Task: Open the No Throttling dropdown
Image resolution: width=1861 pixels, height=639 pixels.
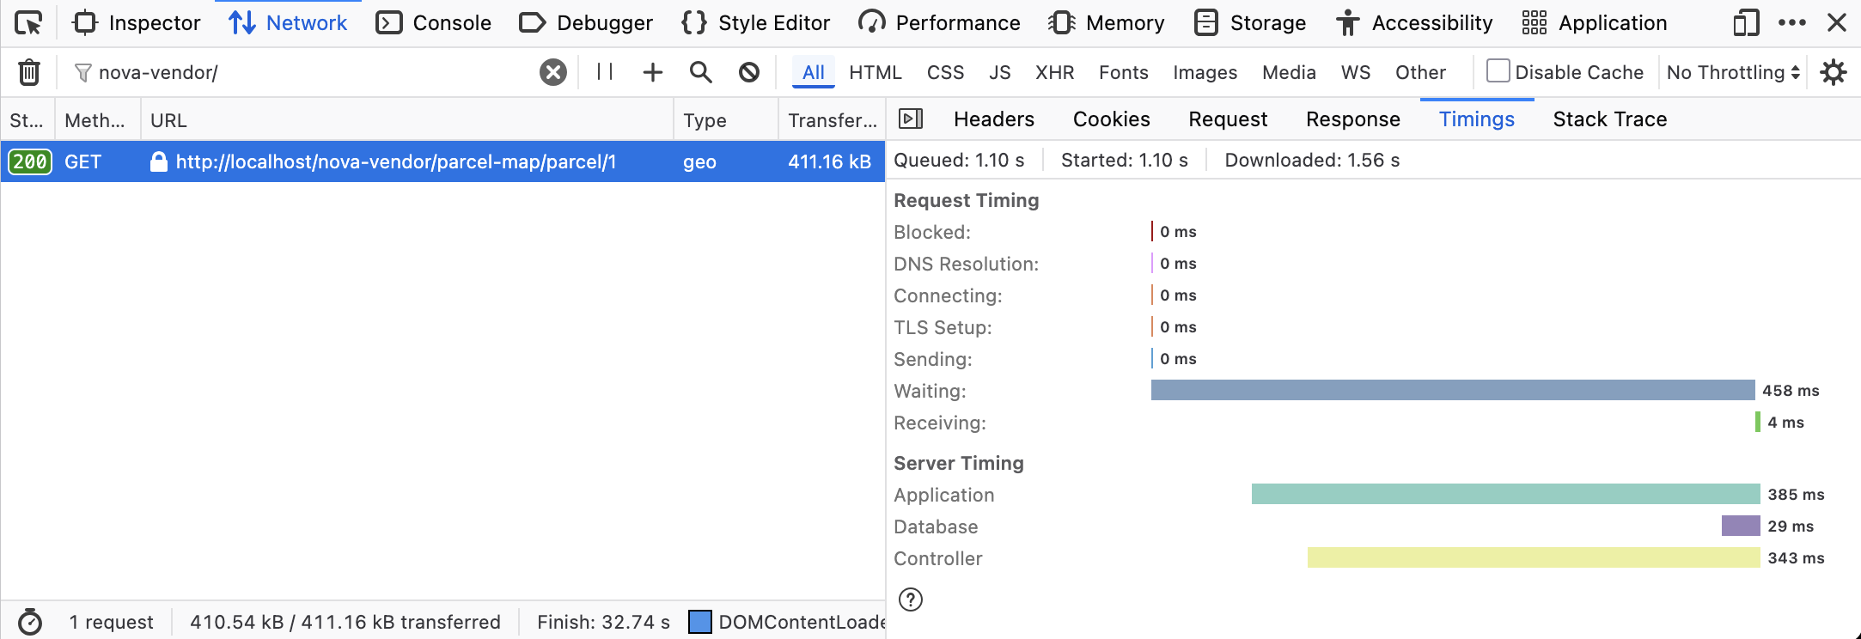Action: point(1732,72)
